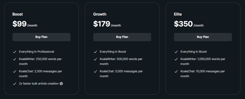The width and height of the screenshot is (245, 99).
Task: Select the Boost plan title
Action: pos(18,14)
